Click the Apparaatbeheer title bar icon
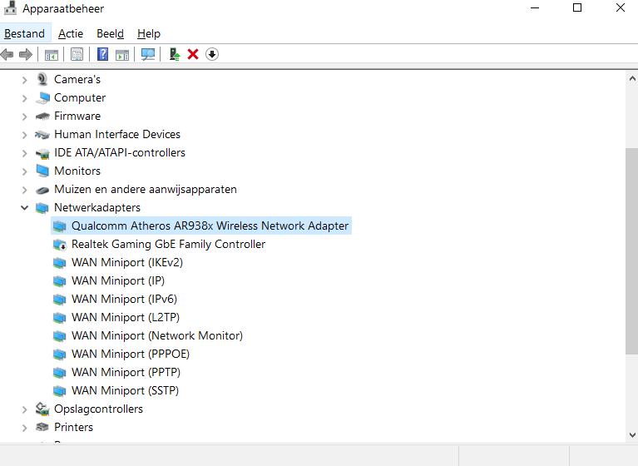The width and height of the screenshot is (638, 466). pyautogui.click(x=10, y=7)
